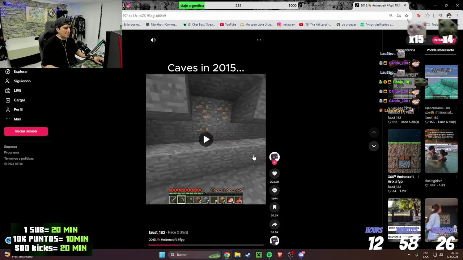
Task: Open the system tray volume icon
Action: (441, 255)
